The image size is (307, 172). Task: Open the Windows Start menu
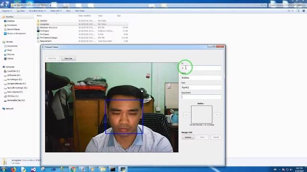pyautogui.click(x=4, y=169)
